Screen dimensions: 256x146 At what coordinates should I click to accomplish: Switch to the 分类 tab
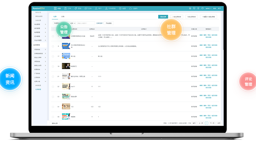pos(63,16)
